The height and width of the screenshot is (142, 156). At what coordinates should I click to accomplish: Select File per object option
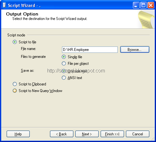(75, 64)
